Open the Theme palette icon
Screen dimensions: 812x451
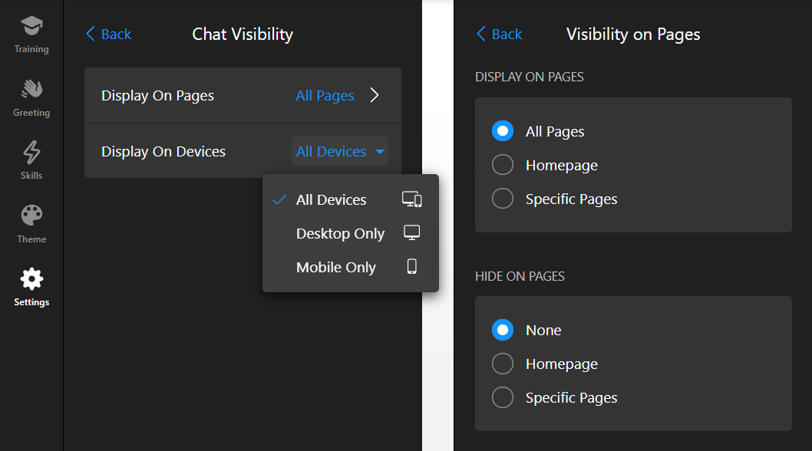31,216
